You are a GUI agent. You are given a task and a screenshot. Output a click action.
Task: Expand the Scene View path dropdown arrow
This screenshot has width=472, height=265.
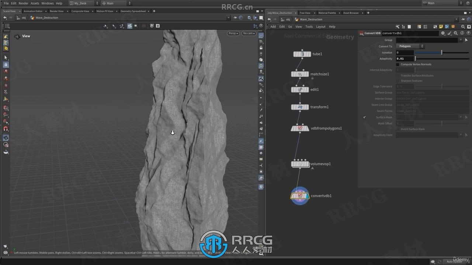(x=228, y=18)
